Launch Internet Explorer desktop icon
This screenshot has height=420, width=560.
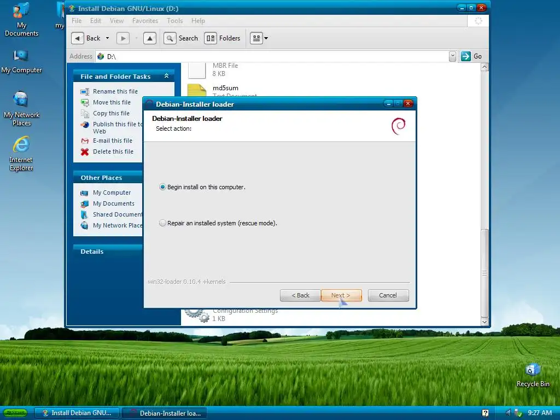point(21,154)
